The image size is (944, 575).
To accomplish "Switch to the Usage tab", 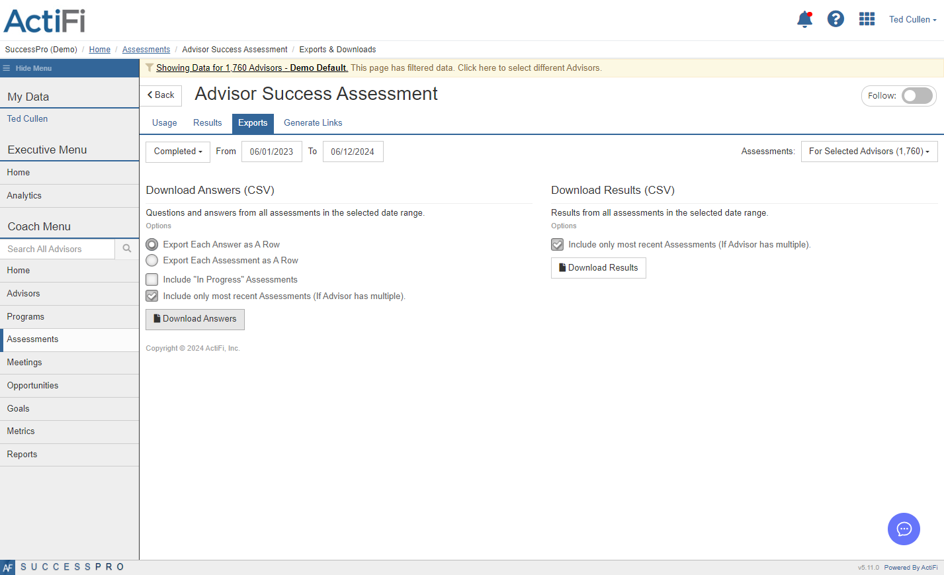I will (x=165, y=123).
